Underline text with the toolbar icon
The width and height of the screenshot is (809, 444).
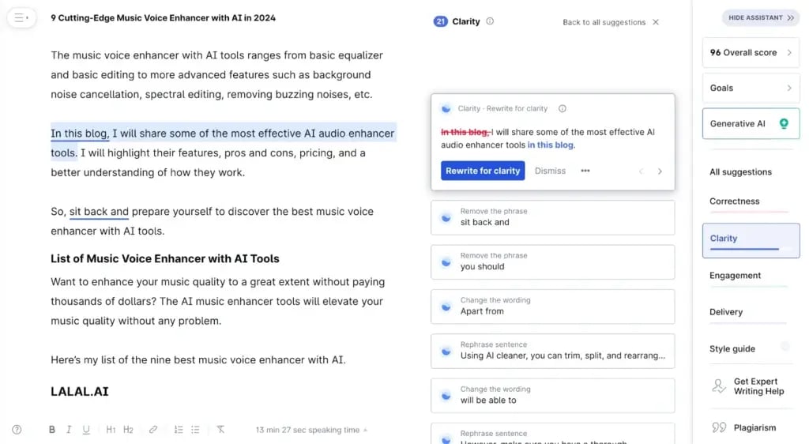coord(86,430)
